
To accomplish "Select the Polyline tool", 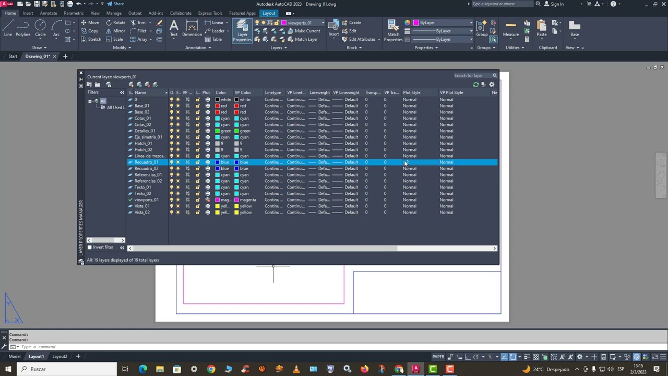I will (x=23, y=29).
